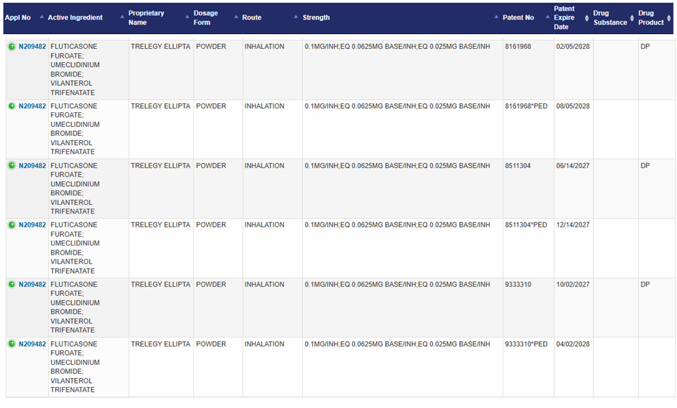Click POWDER in the patent 8511304 row
Screen dimensions: 677x408
click(211, 165)
